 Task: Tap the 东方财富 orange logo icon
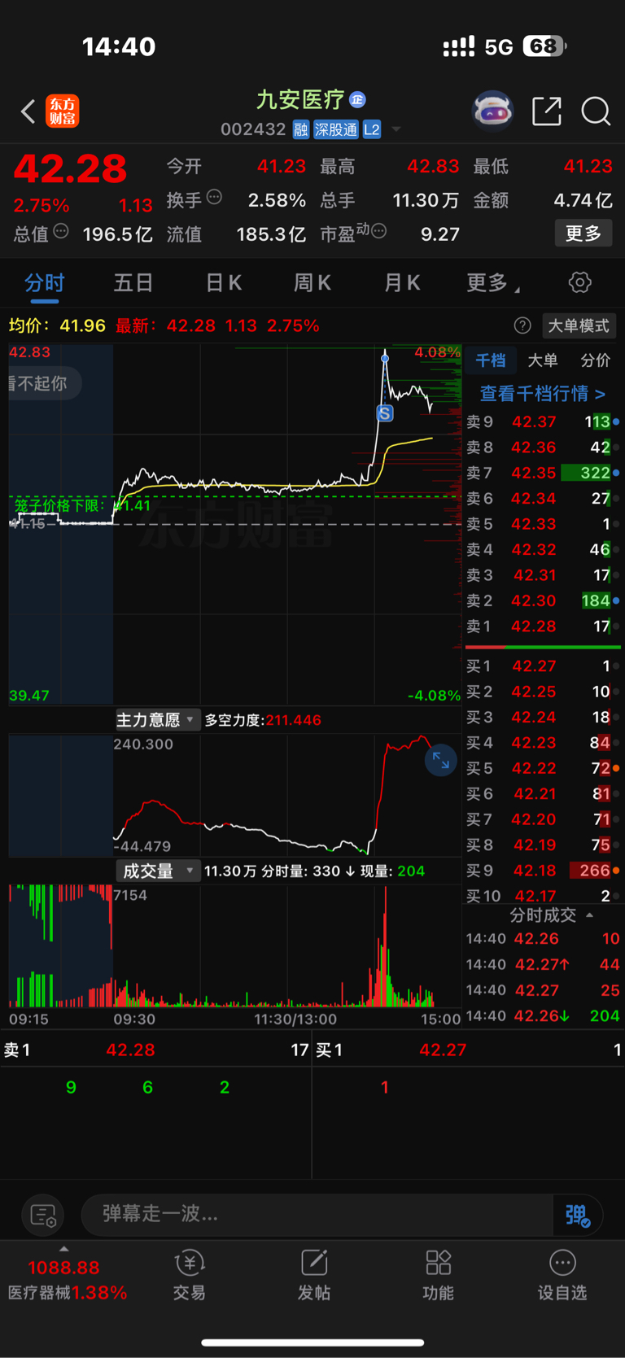tap(63, 111)
